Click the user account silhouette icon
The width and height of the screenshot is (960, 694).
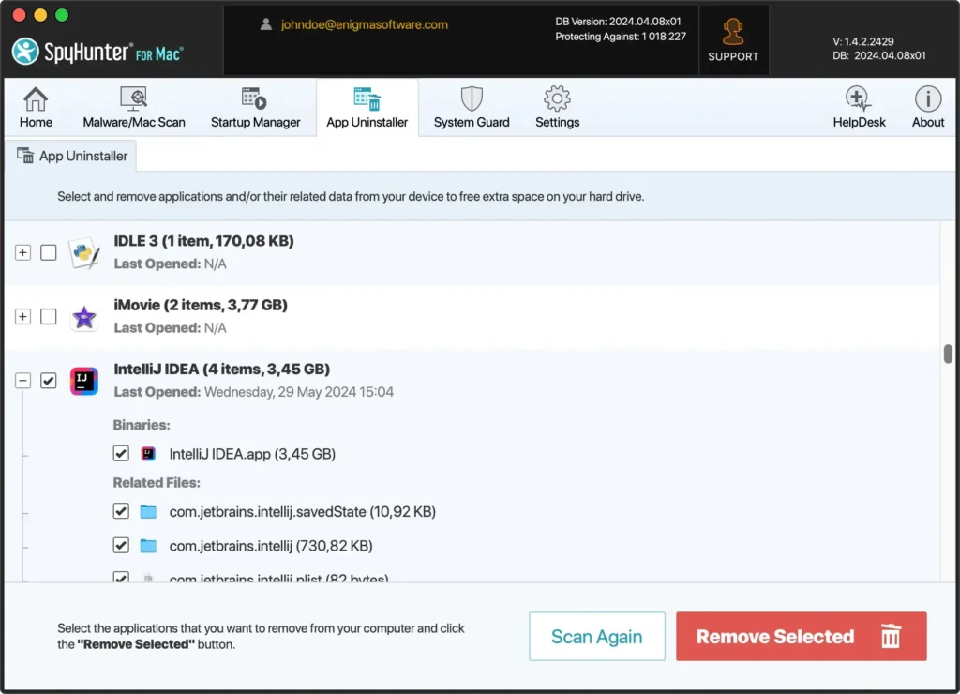click(x=265, y=24)
